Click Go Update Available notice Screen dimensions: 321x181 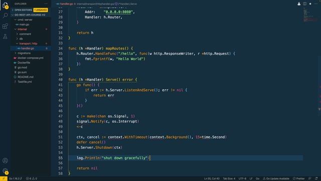276,178
